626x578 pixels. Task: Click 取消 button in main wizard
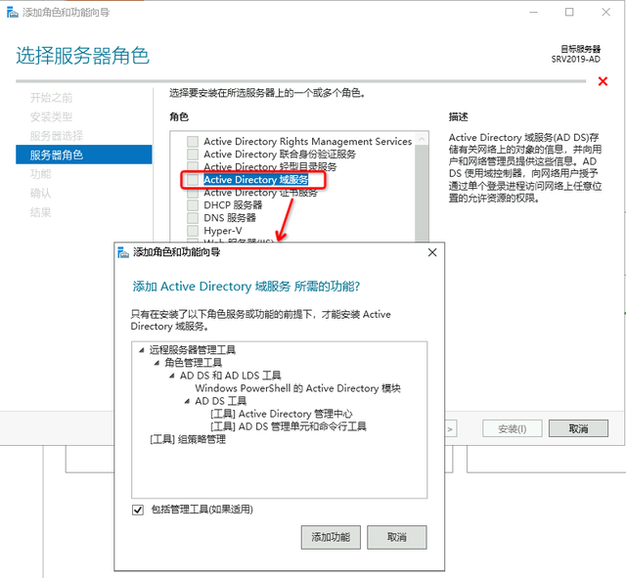click(x=578, y=428)
